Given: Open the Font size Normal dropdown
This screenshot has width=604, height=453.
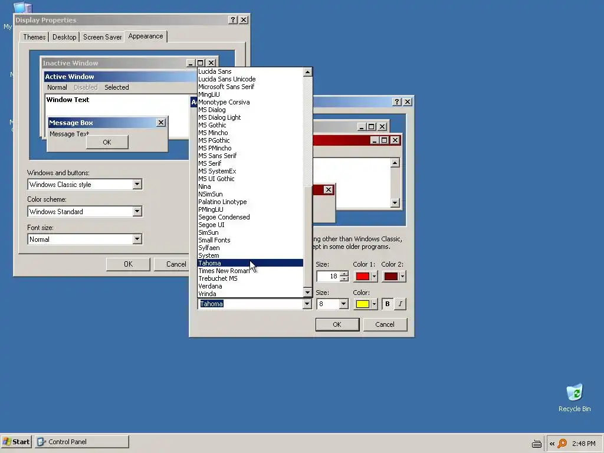Looking at the screenshot, I should [137, 239].
